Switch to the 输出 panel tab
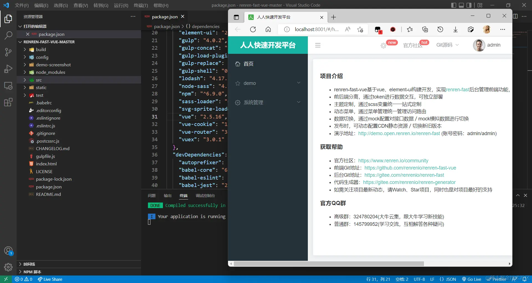The height and width of the screenshot is (283, 532). [168, 196]
